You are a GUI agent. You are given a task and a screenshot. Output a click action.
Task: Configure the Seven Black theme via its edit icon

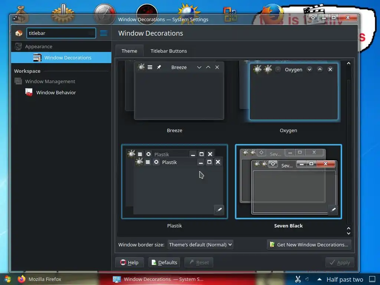click(333, 210)
